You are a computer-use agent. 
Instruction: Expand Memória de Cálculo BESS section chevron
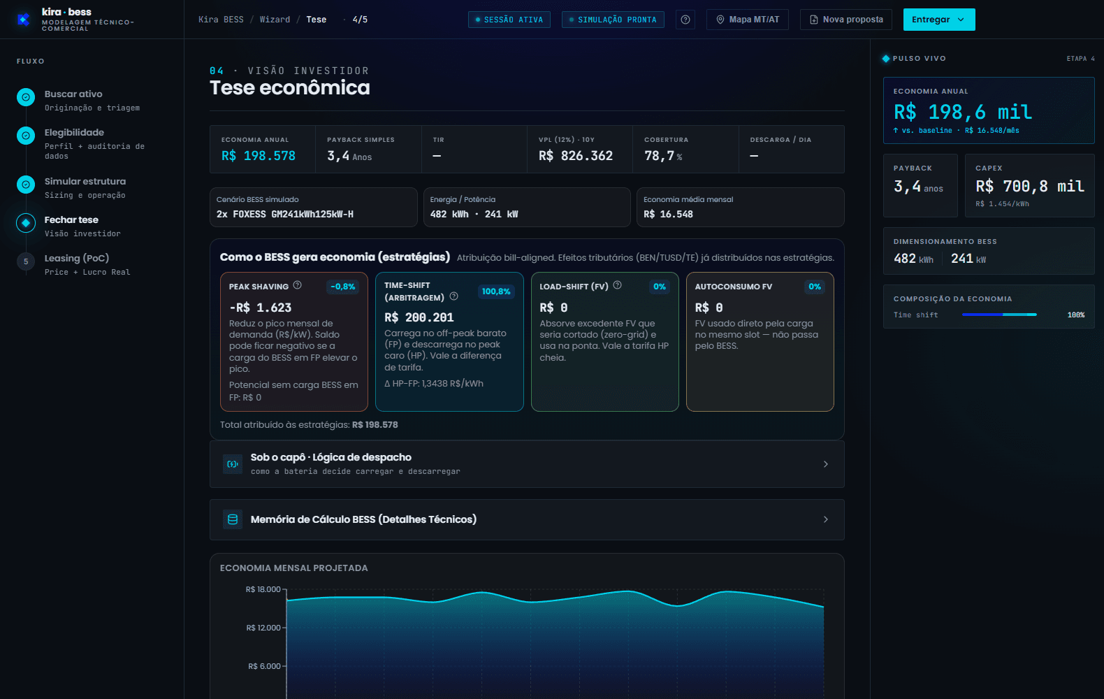(826, 519)
